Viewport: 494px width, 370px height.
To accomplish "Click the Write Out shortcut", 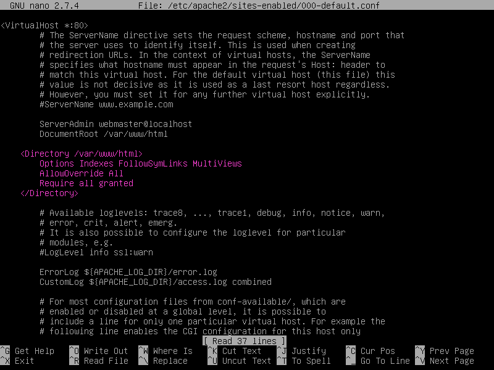I will tap(106, 351).
